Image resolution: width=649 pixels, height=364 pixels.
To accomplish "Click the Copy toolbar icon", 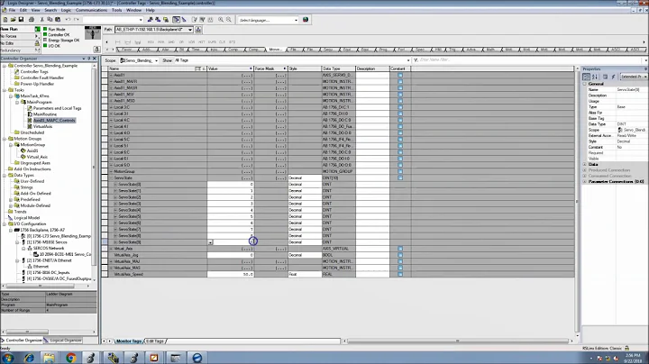I will click(x=50, y=20).
